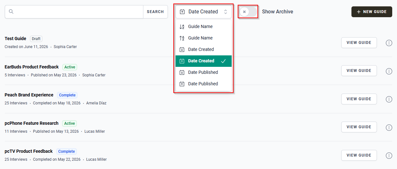397x169 pixels.
Task: Choose the last Date Published option
Action: tap(203, 84)
